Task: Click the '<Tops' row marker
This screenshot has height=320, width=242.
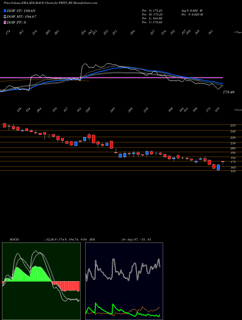Action: [238, 32]
